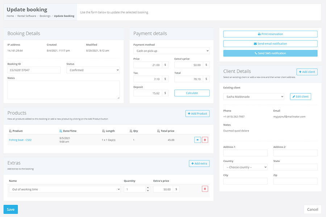Focus the Address 2 field
The image size is (326, 217).
pyautogui.click(x=296, y=153)
